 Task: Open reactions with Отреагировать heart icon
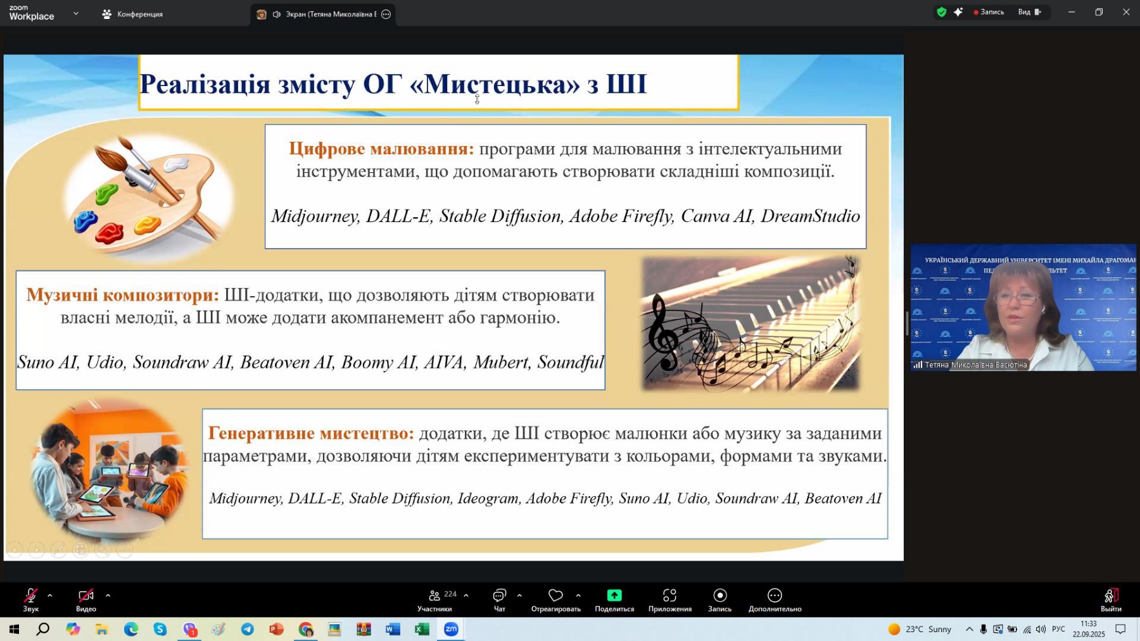tap(555, 599)
